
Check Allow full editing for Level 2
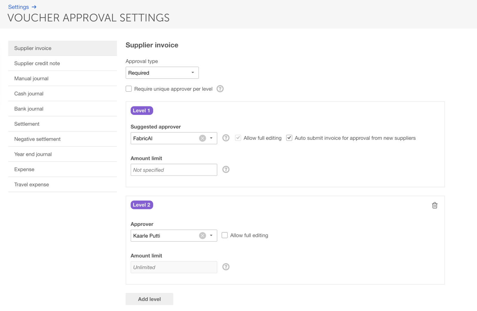point(225,235)
